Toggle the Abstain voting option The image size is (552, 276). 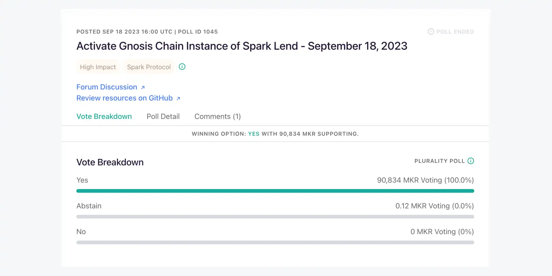(89, 205)
